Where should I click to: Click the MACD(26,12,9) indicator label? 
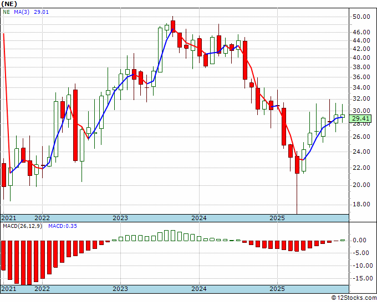click(22, 226)
